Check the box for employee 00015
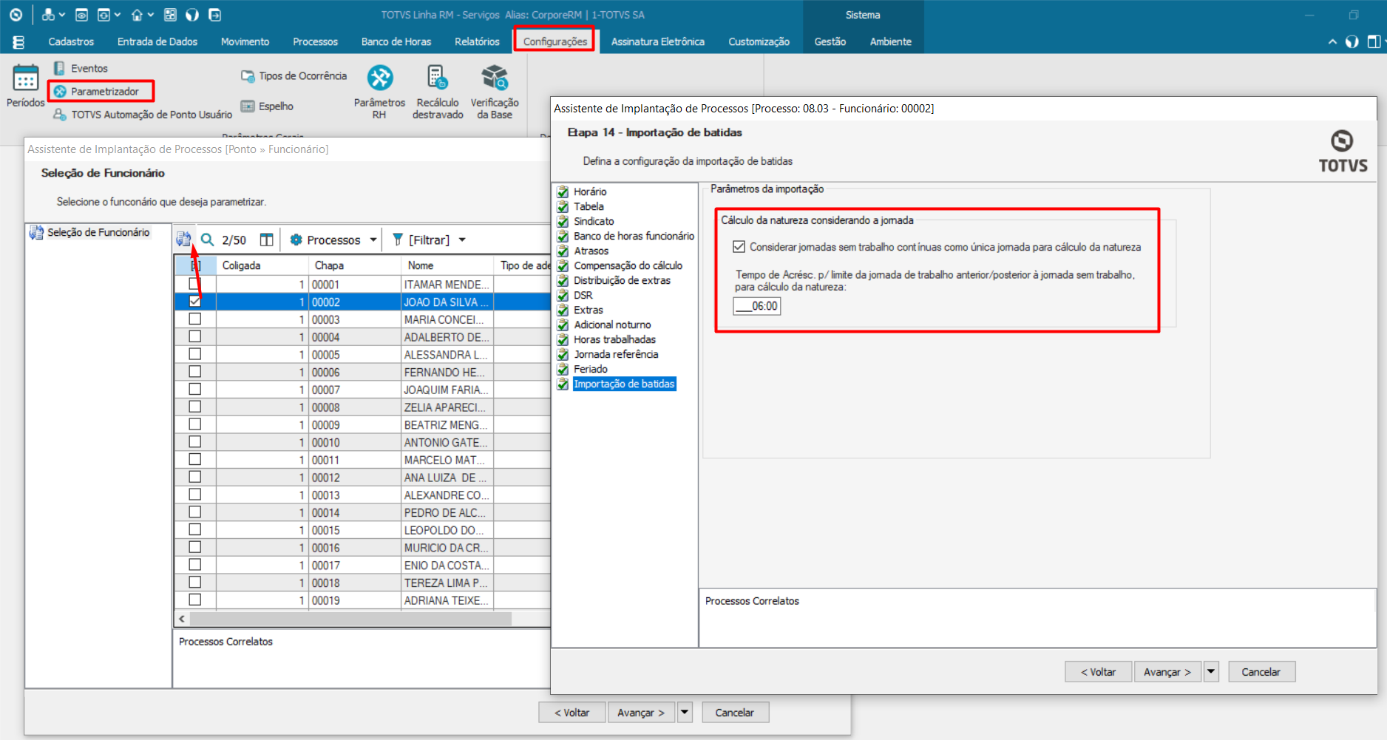 [x=194, y=529]
